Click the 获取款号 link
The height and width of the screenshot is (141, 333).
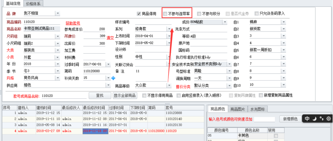point(73,23)
